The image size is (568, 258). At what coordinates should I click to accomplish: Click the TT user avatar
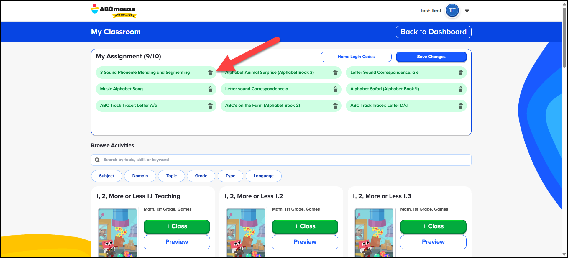452,11
